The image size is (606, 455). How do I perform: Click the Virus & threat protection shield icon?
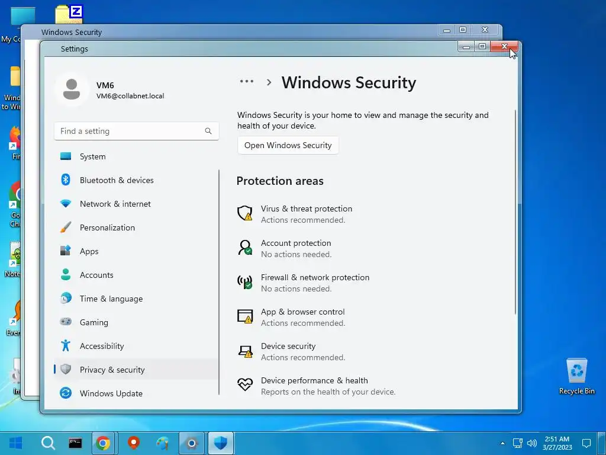tap(244, 213)
